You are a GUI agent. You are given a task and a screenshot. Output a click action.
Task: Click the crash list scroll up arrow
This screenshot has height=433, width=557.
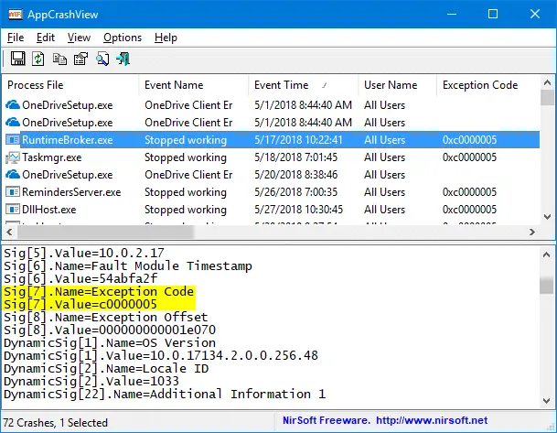547,82
